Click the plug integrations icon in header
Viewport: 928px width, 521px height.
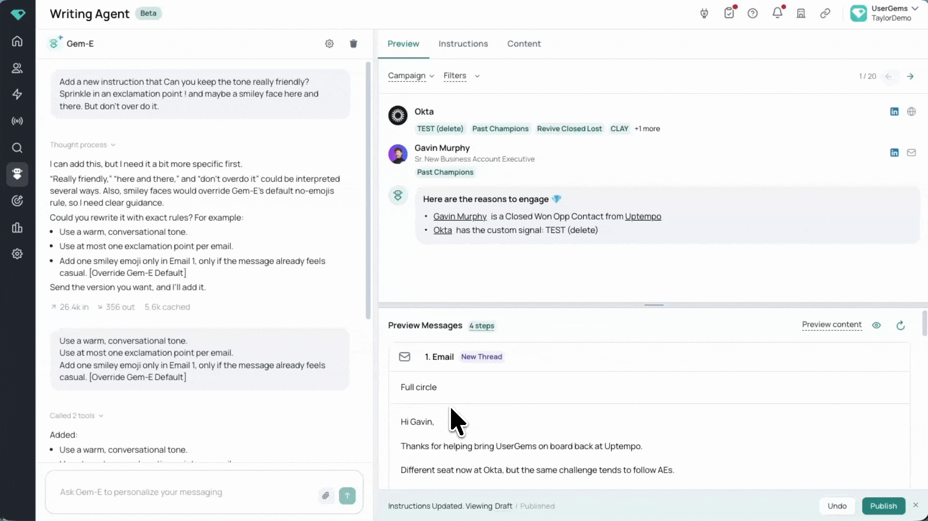704,14
